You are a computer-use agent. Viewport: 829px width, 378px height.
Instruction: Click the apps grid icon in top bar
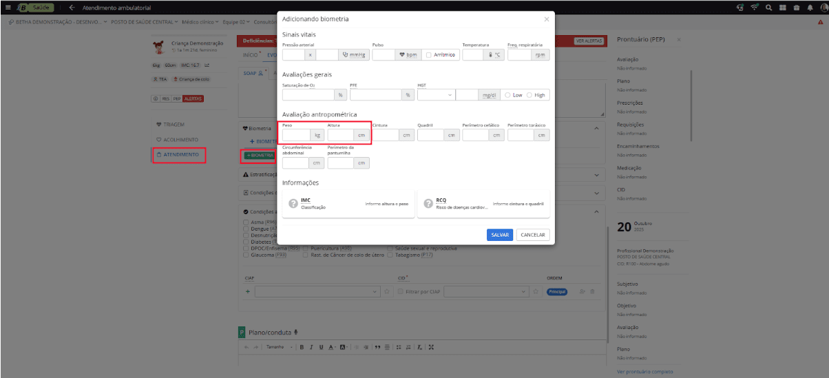[x=781, y=7]
